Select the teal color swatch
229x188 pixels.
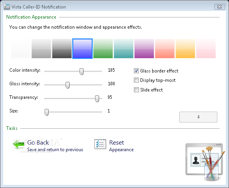[x=124, y=48]
